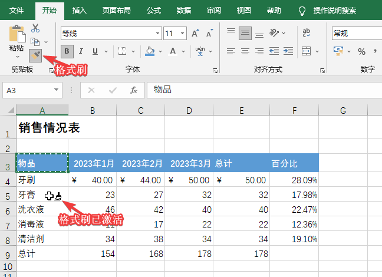Click the formula bar confirm checkmark
The image size is (382, 277).
[113, 90]
